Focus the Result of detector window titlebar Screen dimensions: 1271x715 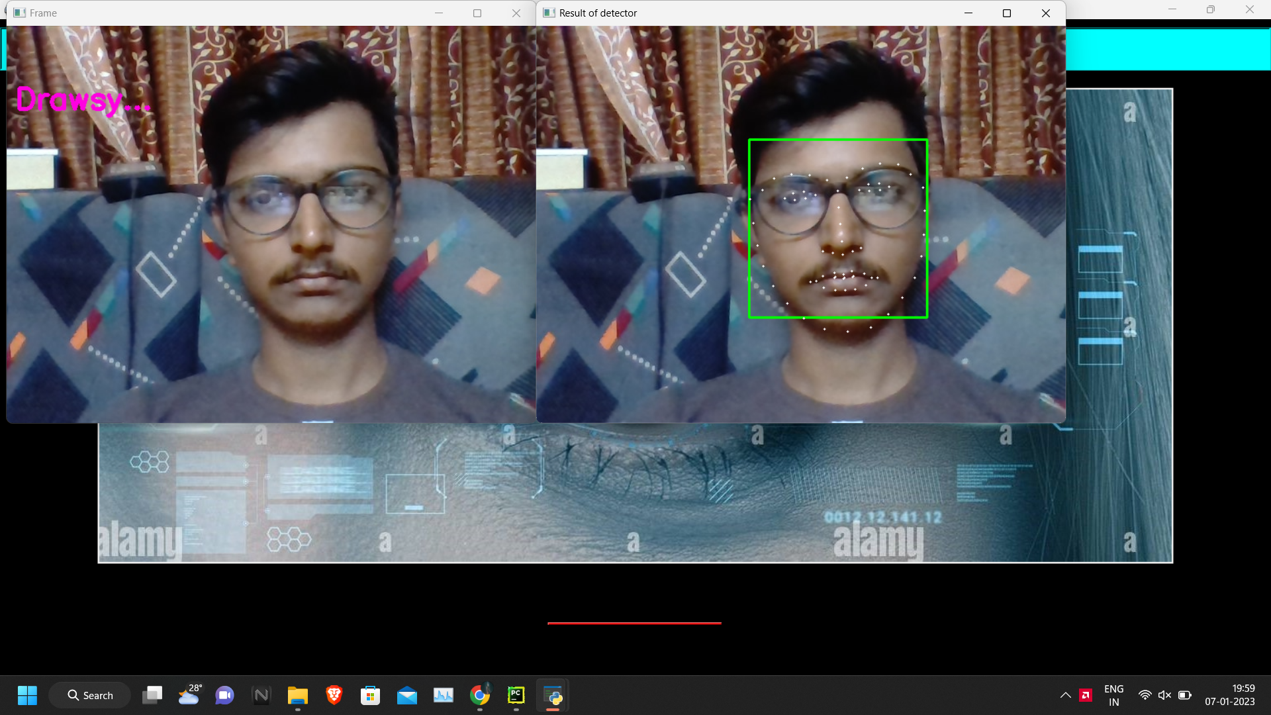728,13
